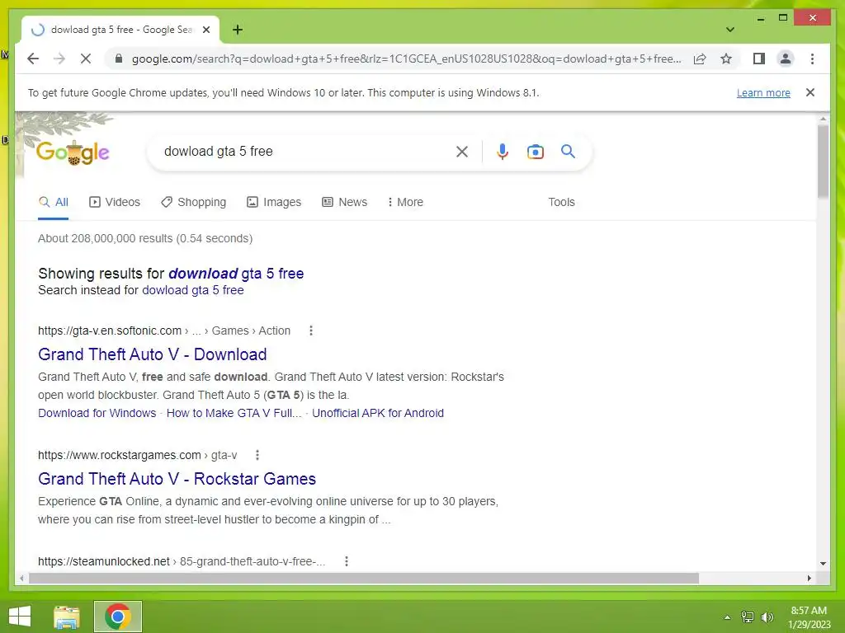Open Unofficial APK for Android sitelink
Viewport: 845px width, 633px height.
click(x=378, y=413)
